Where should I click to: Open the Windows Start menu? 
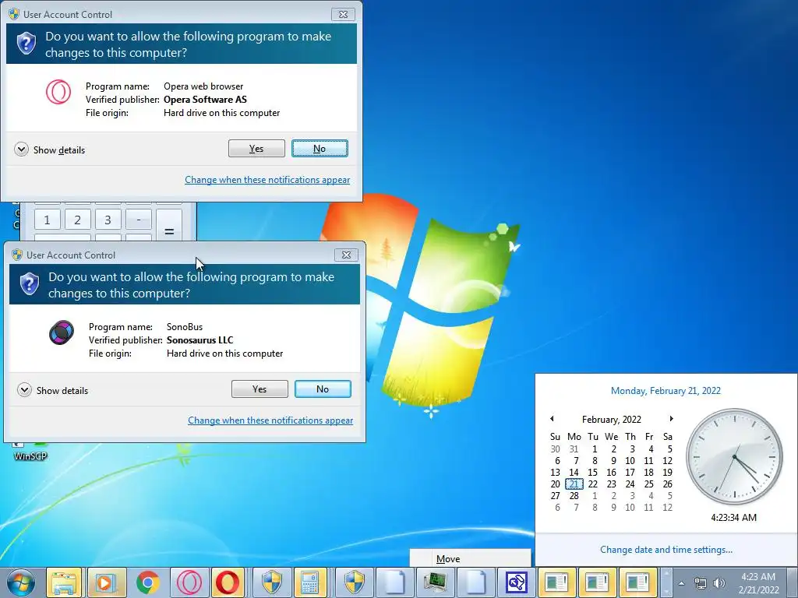pos(21,582)
